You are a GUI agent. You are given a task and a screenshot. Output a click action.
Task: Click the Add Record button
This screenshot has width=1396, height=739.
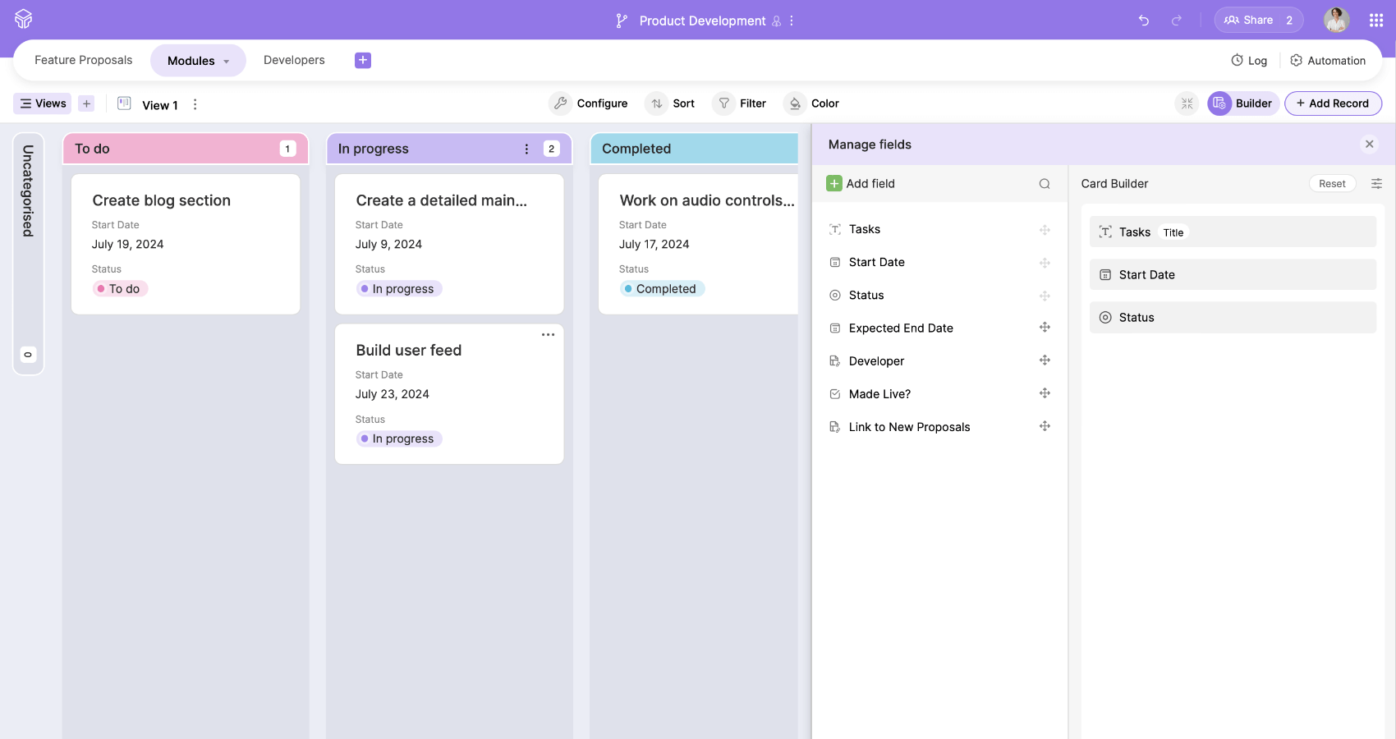[x=1333, y=103]
